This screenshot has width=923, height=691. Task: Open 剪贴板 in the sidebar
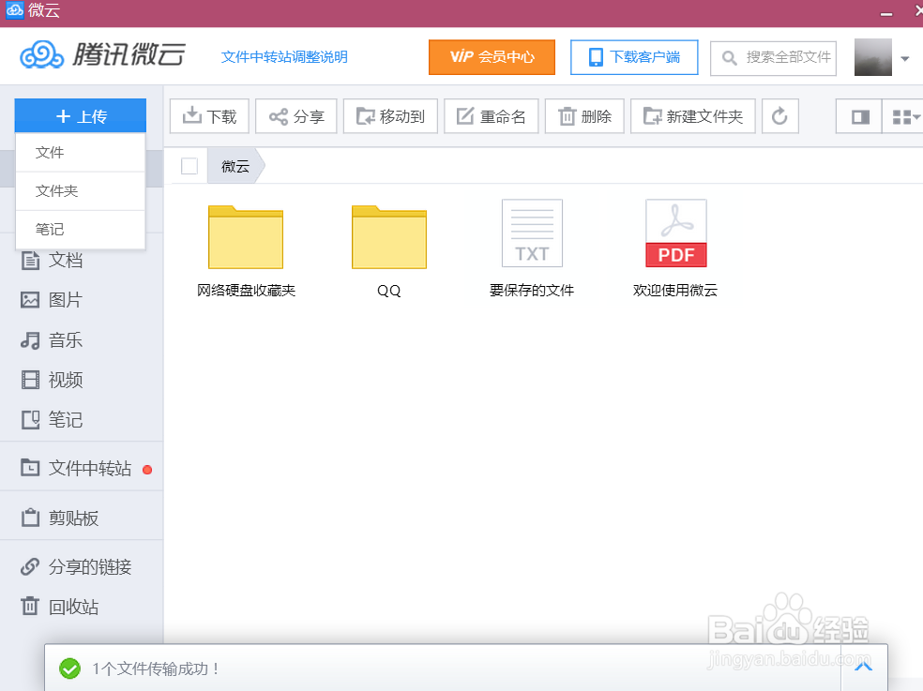click(x=60, y=518)
